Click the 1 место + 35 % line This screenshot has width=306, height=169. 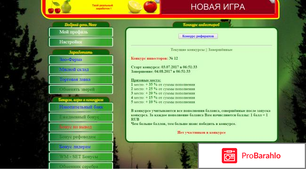[x=163, y=85]
